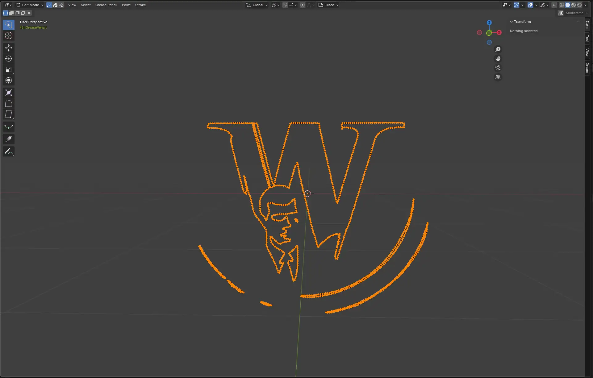This screenshot has width=593, height=378.
Task: Select the Annotate pencil tool
Action: pos(9,152)
